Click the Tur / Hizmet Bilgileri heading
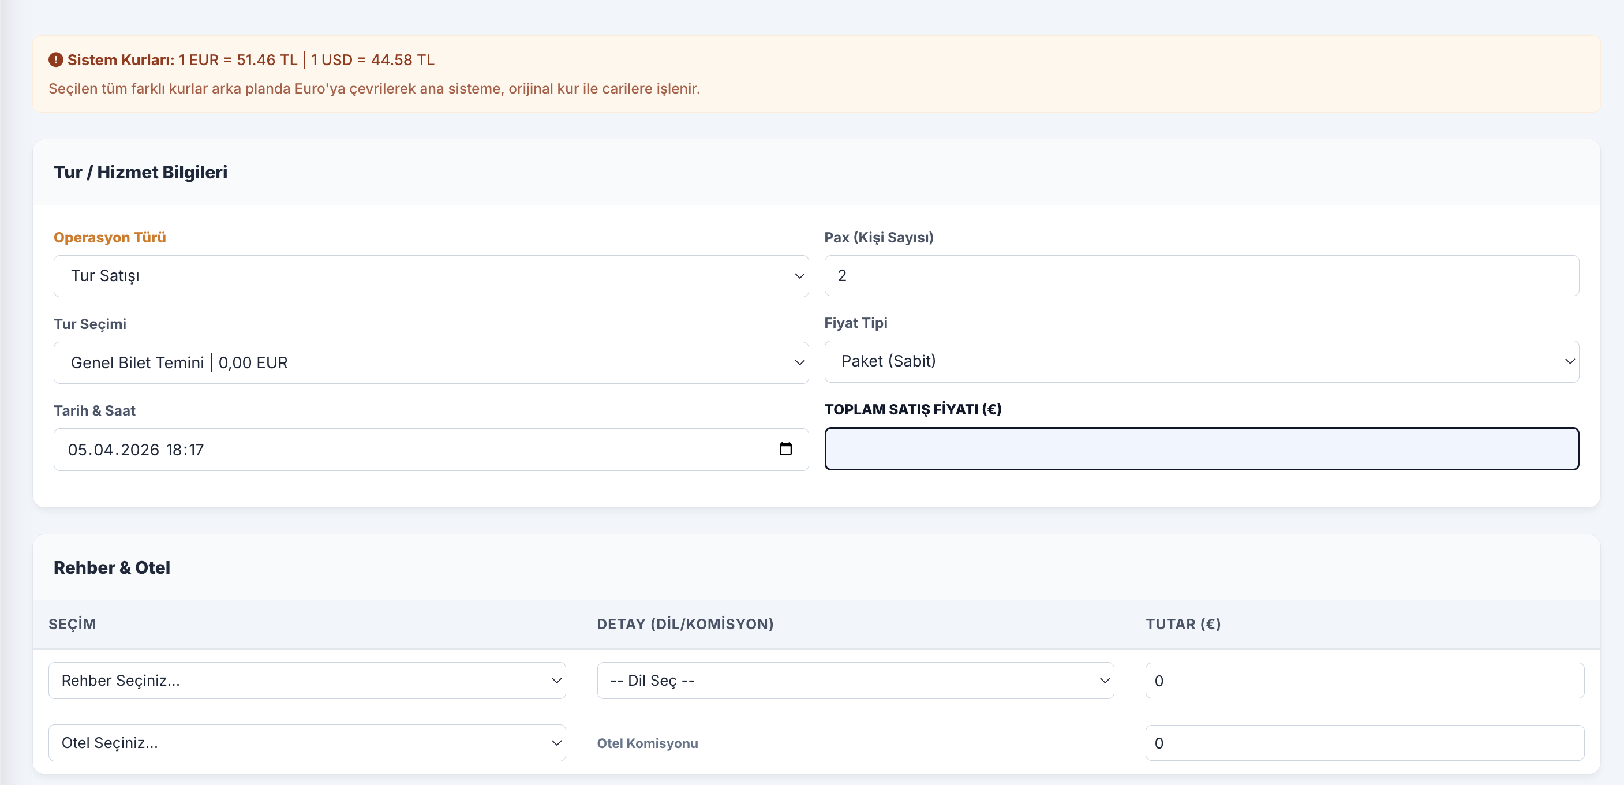Image resolution: width=1624 pixels, height=785 pixels. pyautogui.click(x=141, y=172)
